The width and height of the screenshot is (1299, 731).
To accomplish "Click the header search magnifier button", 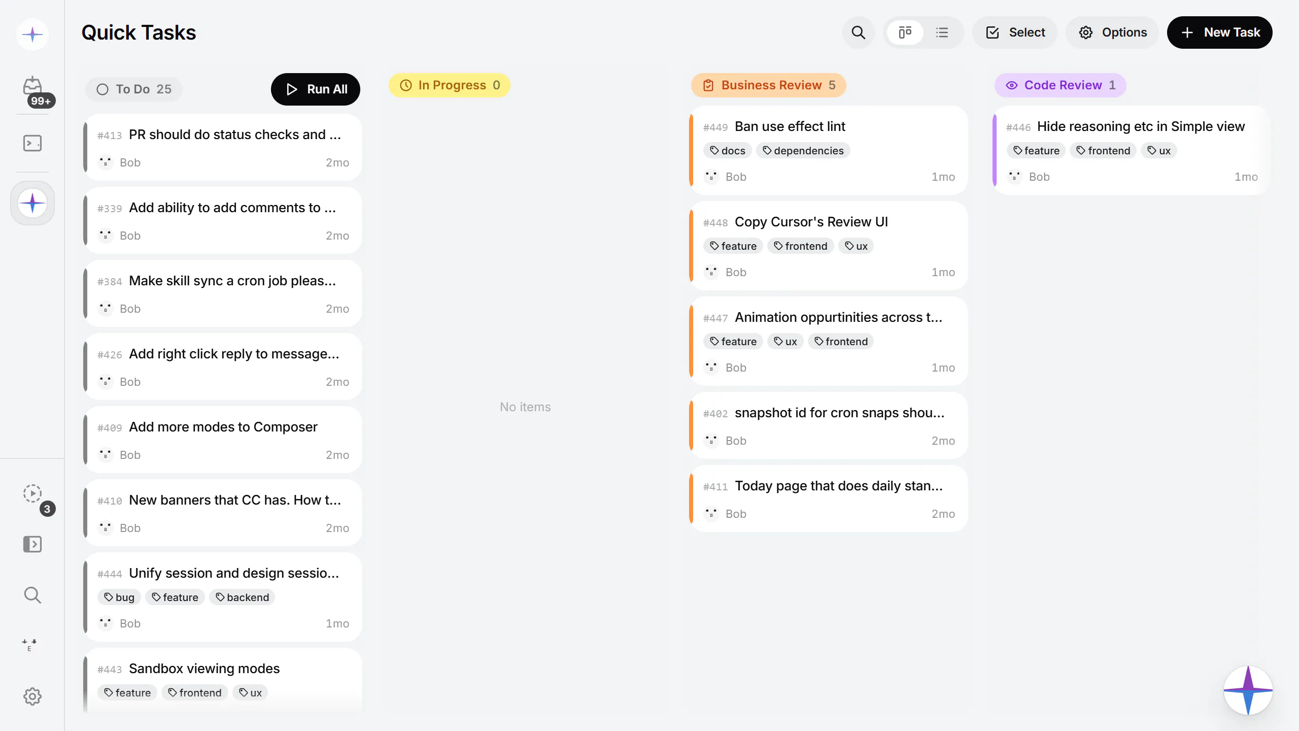I will (858, 32).
